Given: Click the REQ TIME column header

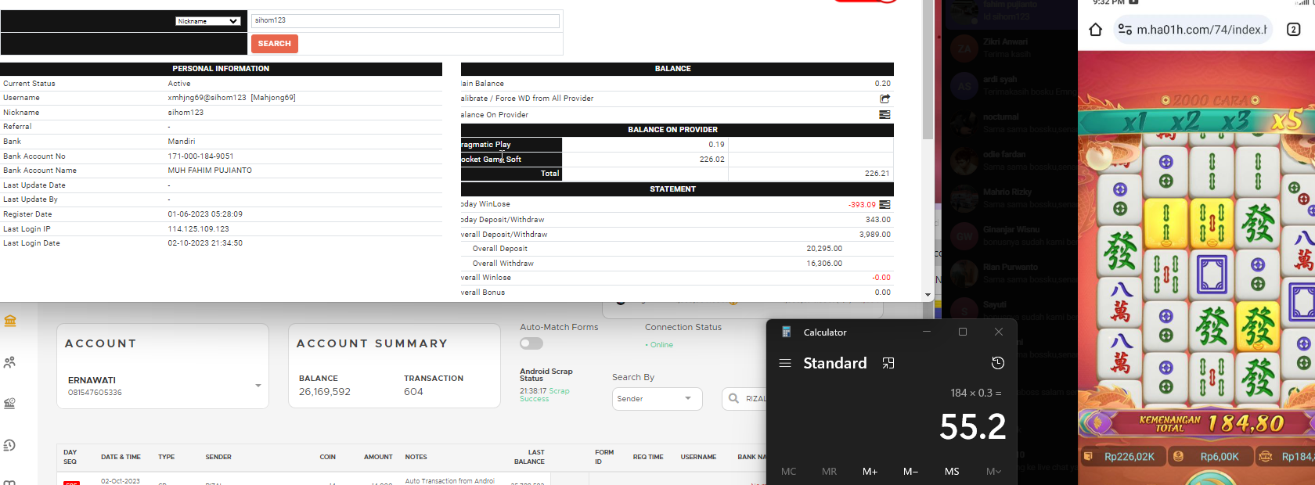Looking at the screenshot, I should pyautogui.click(x=648, y=457).
